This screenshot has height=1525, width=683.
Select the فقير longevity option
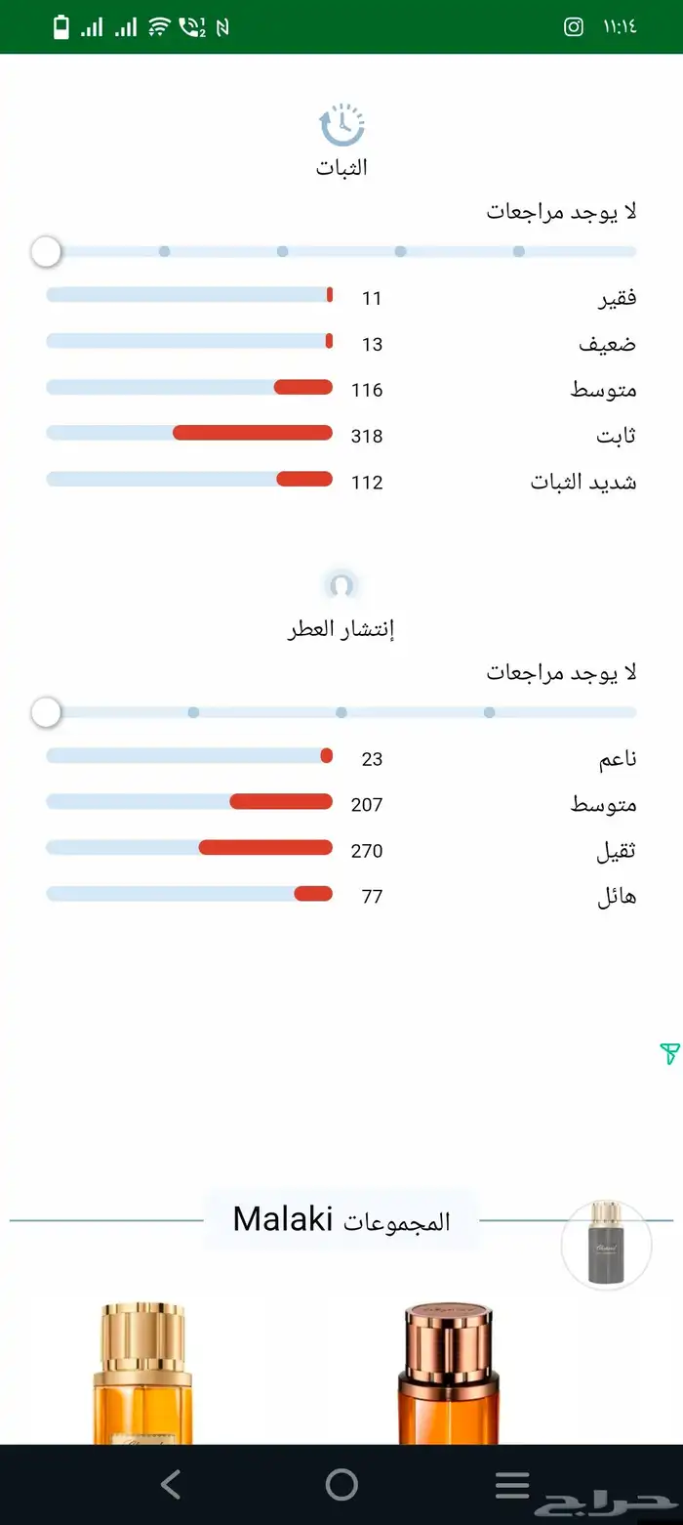189,295
